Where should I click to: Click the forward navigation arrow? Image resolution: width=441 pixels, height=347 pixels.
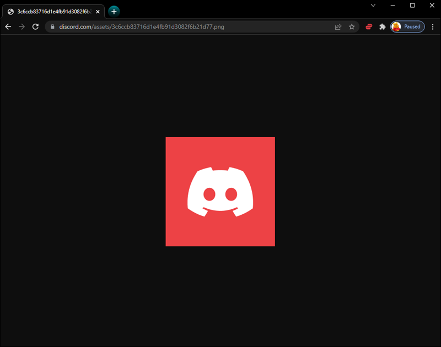click(21, 26)
